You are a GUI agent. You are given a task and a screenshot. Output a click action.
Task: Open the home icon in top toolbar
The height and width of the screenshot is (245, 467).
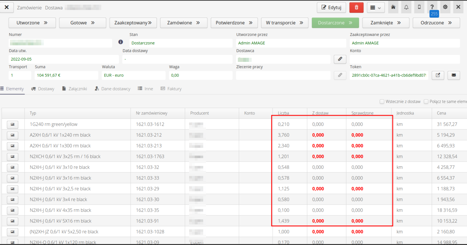[x=393, y=7]
